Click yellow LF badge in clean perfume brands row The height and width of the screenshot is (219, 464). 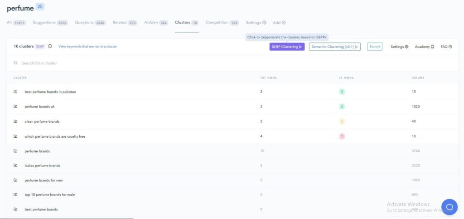(x=342, y=121)
